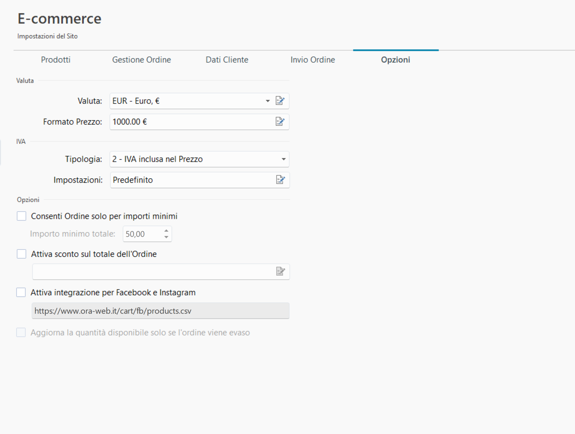Click the Formato Prezzo text field

[190, 122]
